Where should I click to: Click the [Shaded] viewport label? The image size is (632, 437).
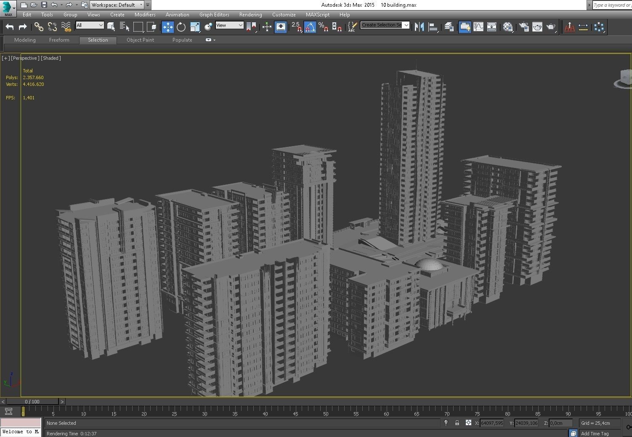pyautogui.click(x=51, y=58)
